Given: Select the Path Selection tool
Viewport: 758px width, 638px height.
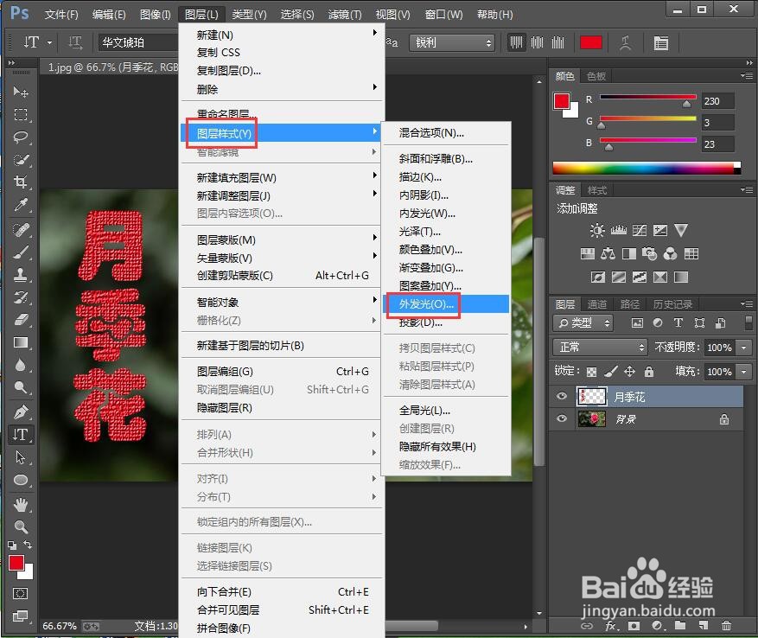Looking at the screenshot, I should pyautogui.click(x=20, y=457).
